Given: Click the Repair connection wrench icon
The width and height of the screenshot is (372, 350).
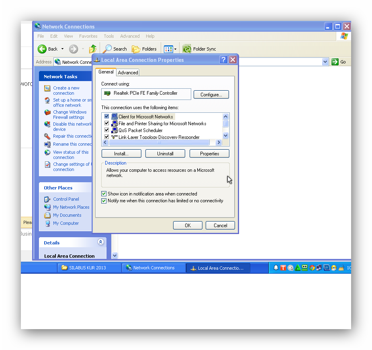Looking at the screenshot, I should coord(47,136).
